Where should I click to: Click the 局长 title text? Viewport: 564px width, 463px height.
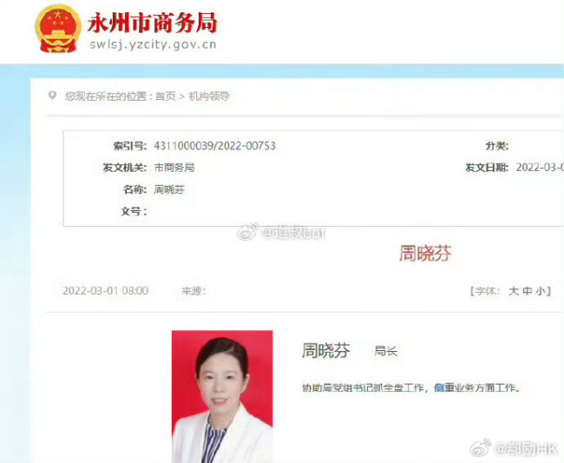(386, 351)
